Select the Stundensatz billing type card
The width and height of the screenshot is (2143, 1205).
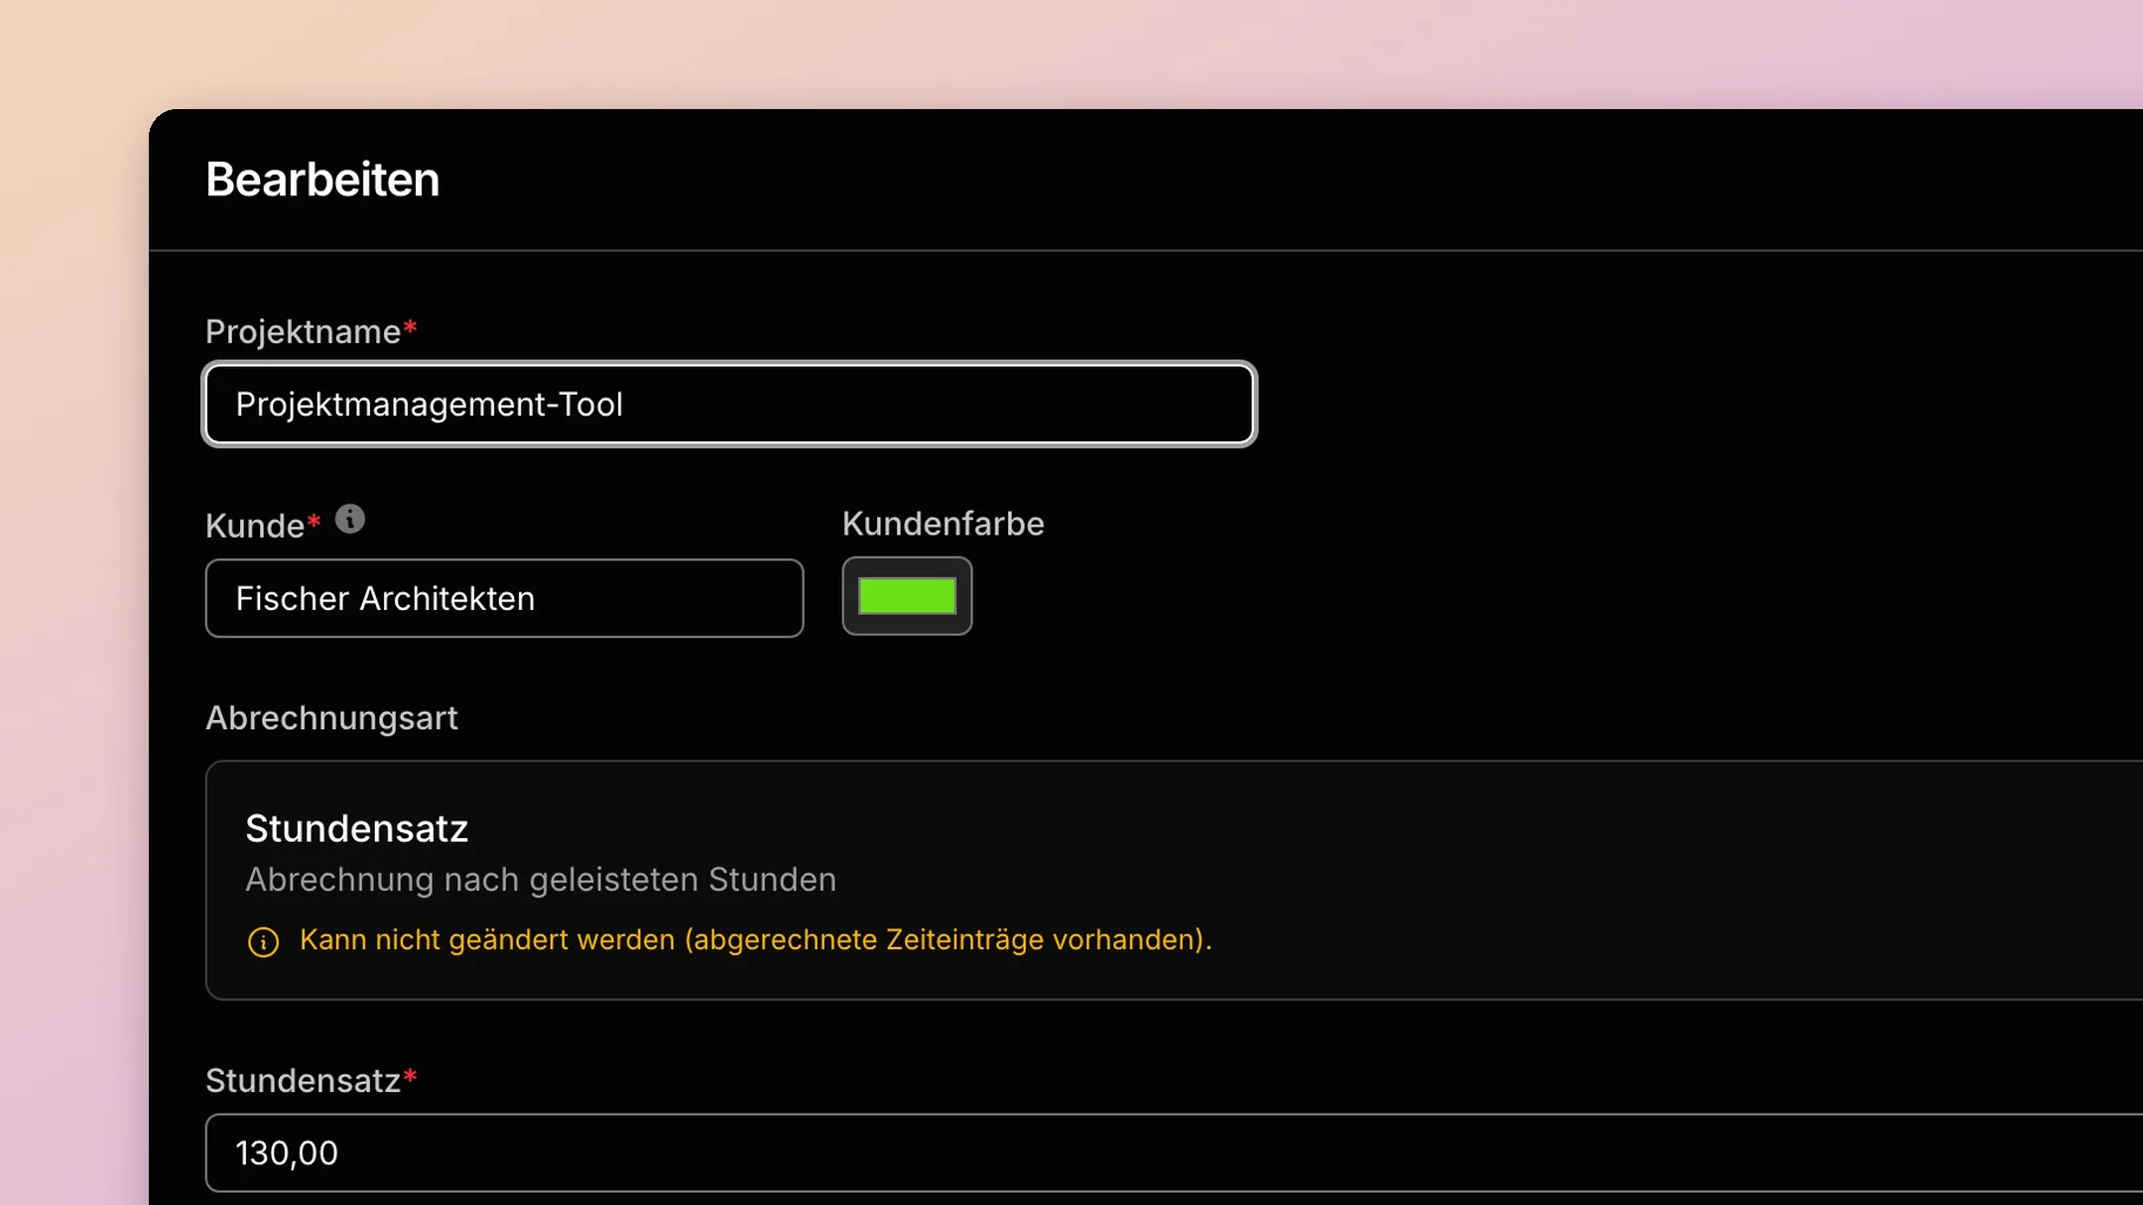[1174, 880]
